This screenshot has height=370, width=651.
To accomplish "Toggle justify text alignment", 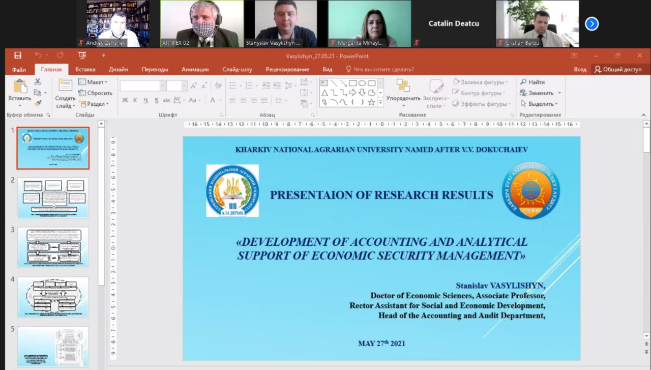I will pyautogui.click(x=264, y=100).
